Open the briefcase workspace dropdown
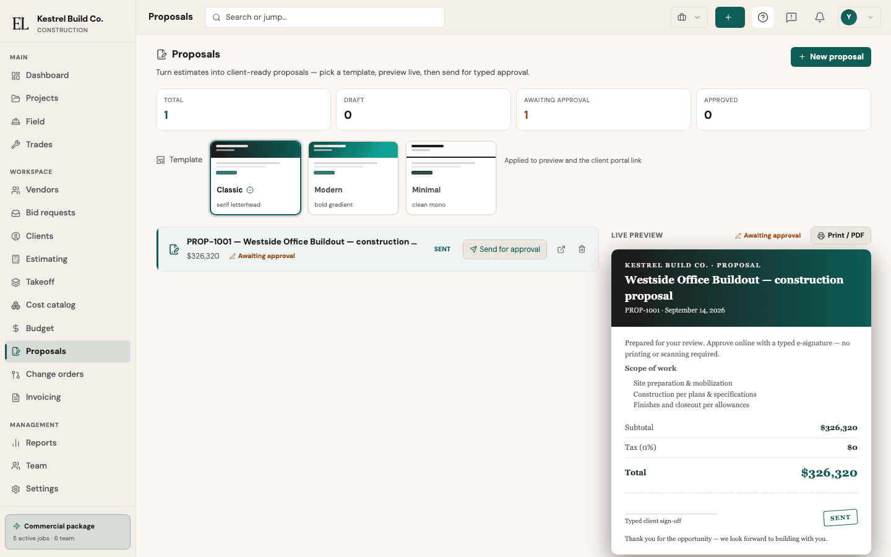 click(x=689, y=17)
